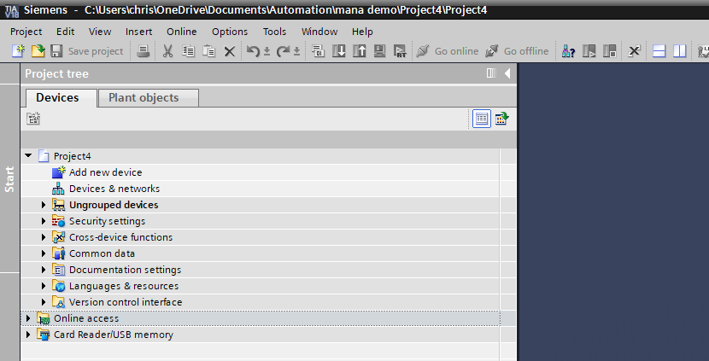Click the Go online button
The height and width of the screenshot is (361, 709).
tap(448, 51)
